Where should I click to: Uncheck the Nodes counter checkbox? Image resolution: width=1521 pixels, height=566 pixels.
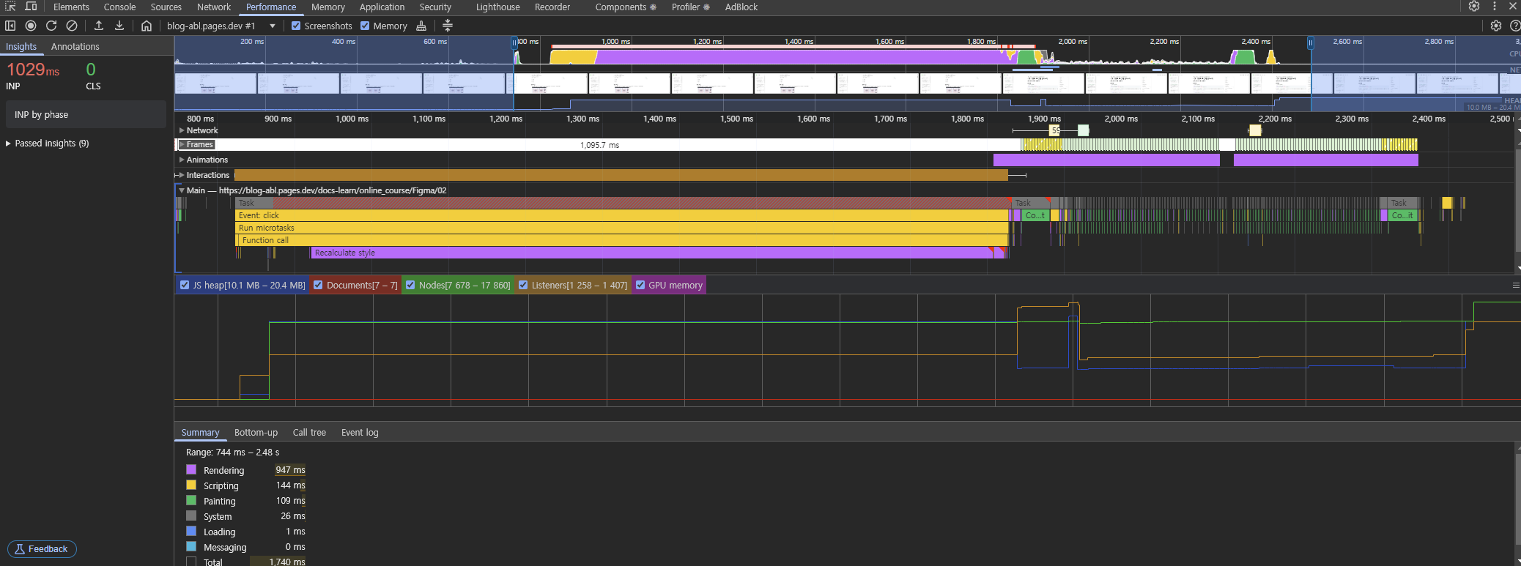pyautogui.click(x=410, y=286)
